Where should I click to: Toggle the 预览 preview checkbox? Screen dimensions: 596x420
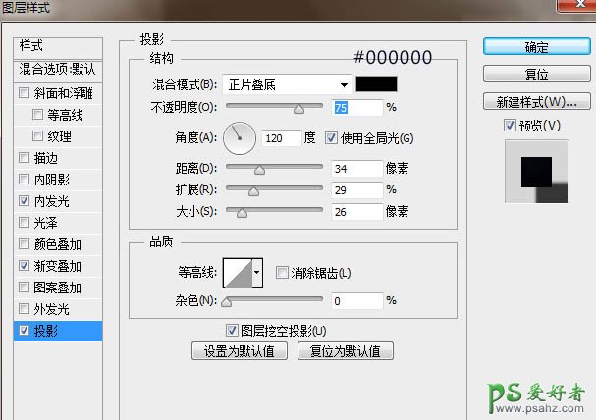point(509,125)
